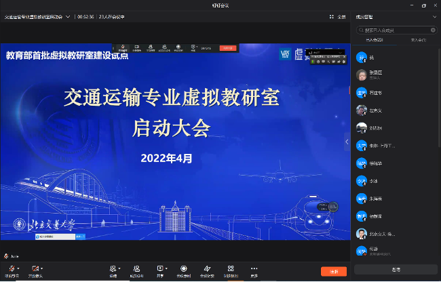Click the wide button below the member list

coord(396,270)
